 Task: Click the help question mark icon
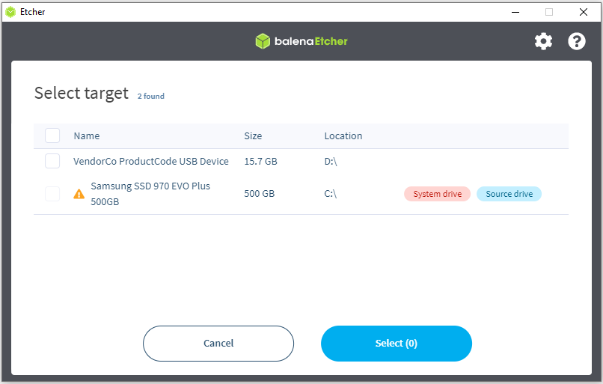[x=577, y=41]
